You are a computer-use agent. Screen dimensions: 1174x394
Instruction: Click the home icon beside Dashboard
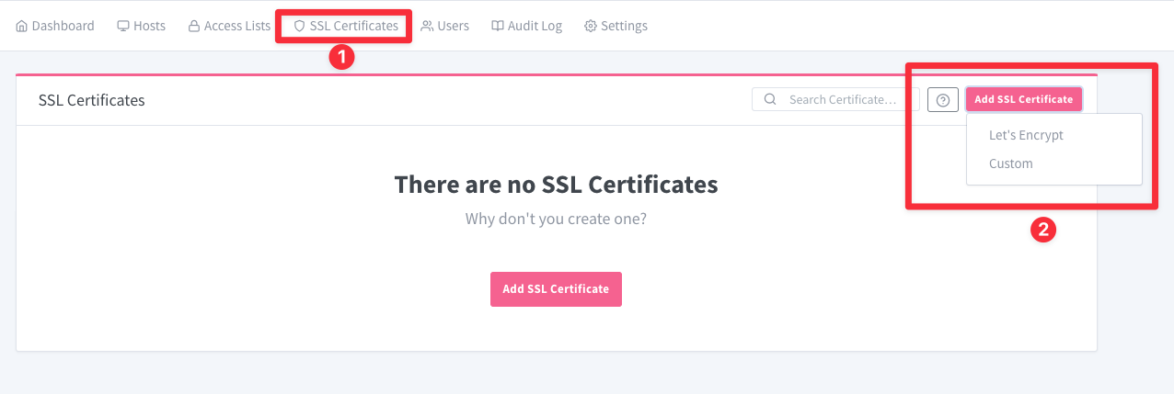tap(22, 26)
